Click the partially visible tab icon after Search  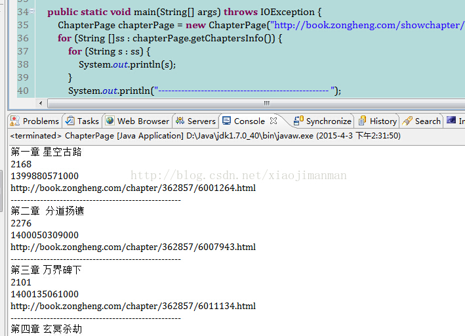(451, 120)
